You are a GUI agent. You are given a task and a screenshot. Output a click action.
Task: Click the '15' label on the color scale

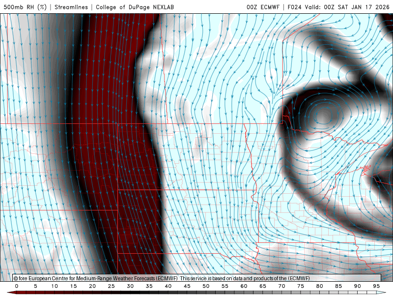point(73,286)
